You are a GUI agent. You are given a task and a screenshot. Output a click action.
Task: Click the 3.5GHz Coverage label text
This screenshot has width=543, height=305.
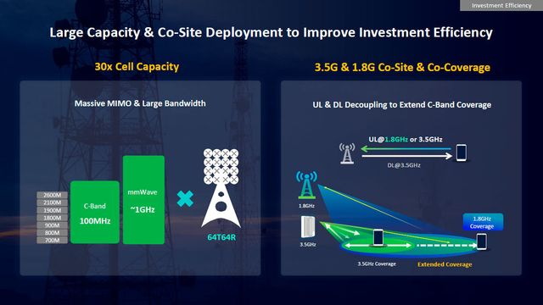(x=377, y=263)
